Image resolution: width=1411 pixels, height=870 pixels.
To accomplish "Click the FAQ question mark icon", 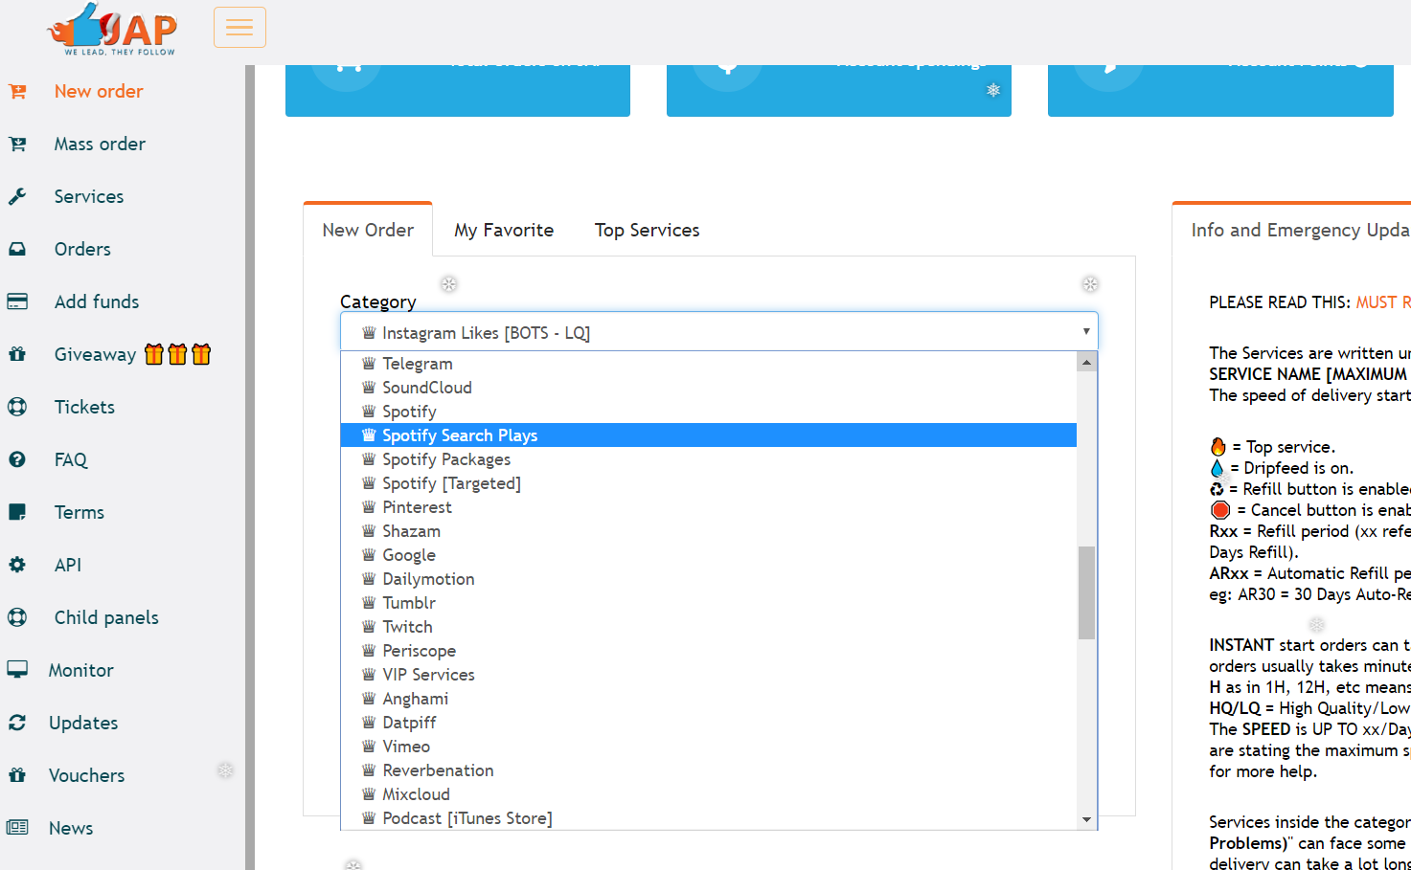I will (17, 460).
